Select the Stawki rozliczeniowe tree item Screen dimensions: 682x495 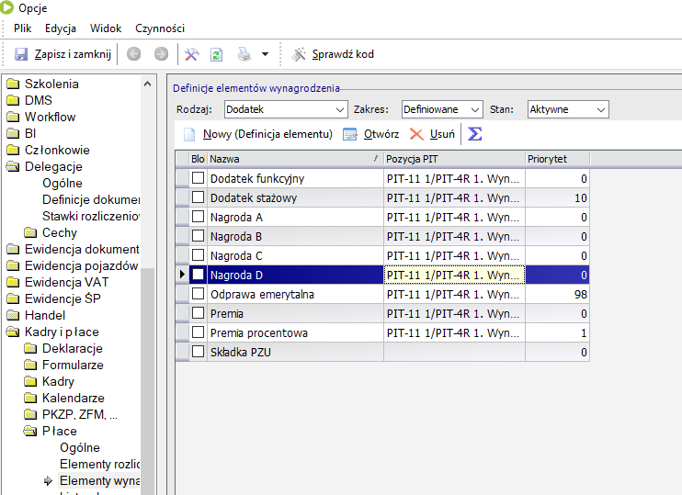(x=91, y=216)
